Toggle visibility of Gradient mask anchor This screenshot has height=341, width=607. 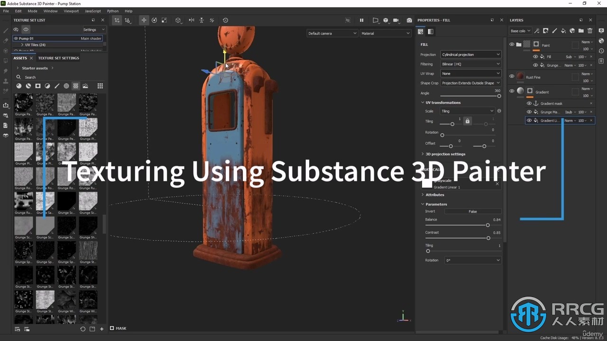tap(529, 103)
